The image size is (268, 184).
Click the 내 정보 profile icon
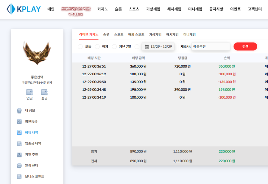19,111
